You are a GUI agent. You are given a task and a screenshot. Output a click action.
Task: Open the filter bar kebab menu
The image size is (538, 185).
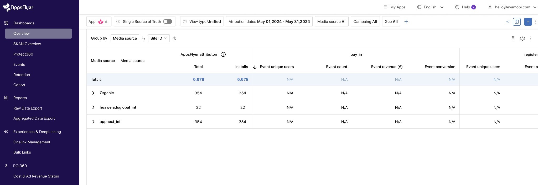(x=536, y=22)
